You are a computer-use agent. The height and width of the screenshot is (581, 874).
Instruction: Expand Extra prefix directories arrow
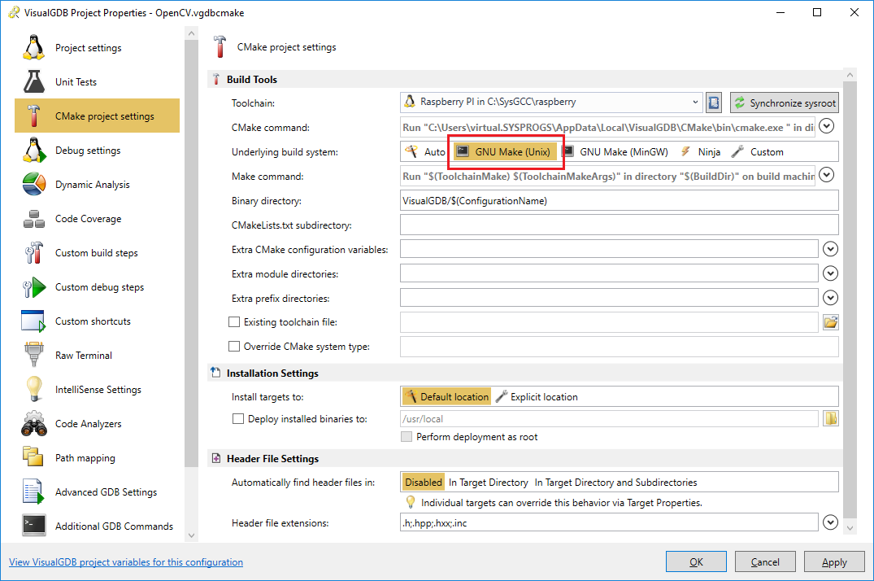coord(831,298)
